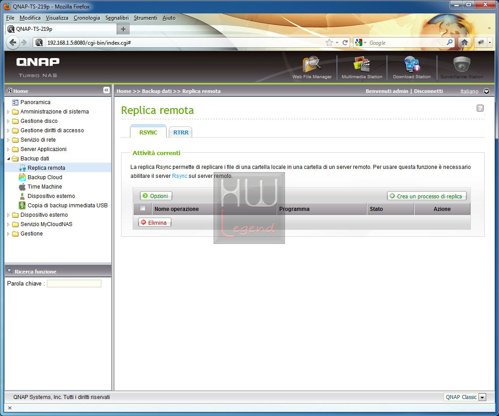Viewport: 499px width, 416px height.
Task: Click Elimina button
Action: (x=155, y=223)
